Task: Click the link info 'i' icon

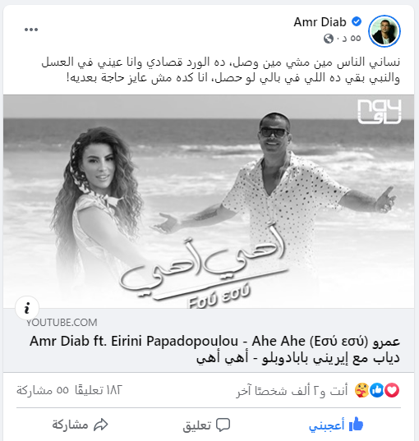Action: [27, 308]
